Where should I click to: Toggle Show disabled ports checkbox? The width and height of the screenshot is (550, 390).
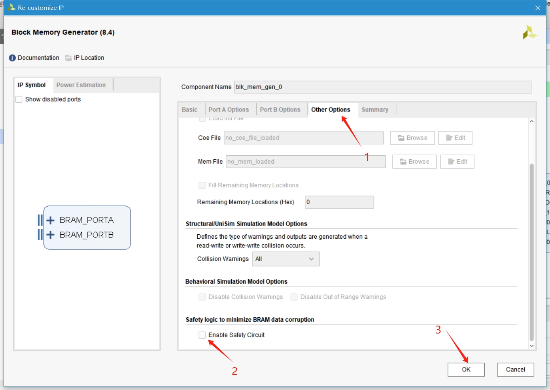tap(19, 99)
